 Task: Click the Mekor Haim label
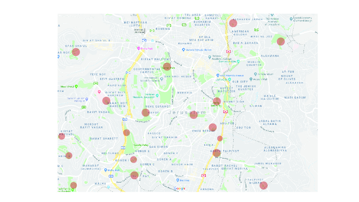[182, 165]
